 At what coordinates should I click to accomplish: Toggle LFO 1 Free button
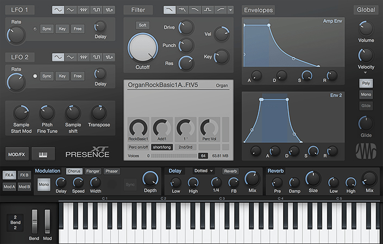pyautogui.click(x=78, y=29)
